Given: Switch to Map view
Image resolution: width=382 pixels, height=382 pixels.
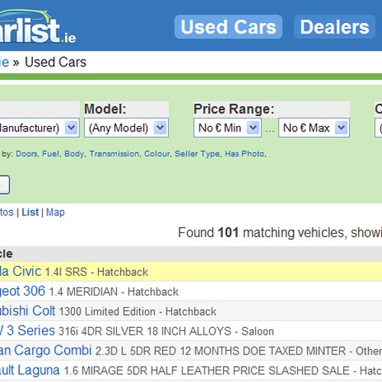Looking at the screenshot, I should pos(55,212).
